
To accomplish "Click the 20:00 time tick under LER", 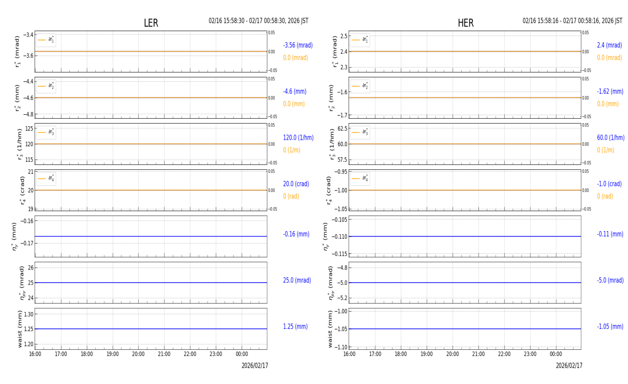I will 138,354.
